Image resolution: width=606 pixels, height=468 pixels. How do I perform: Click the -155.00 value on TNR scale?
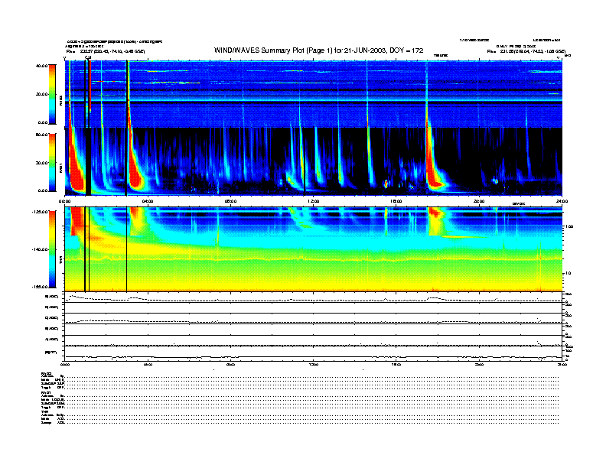tap(40, 285)
